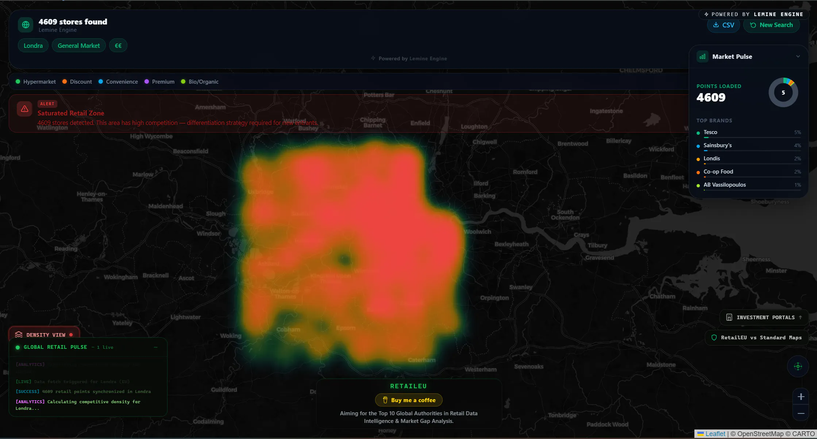
Task: Select the Londra city chip
Action: coord(33,46)
